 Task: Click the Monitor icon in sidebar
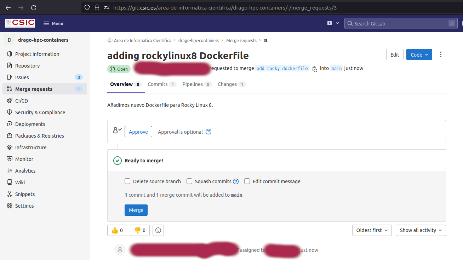pos(10,159)
